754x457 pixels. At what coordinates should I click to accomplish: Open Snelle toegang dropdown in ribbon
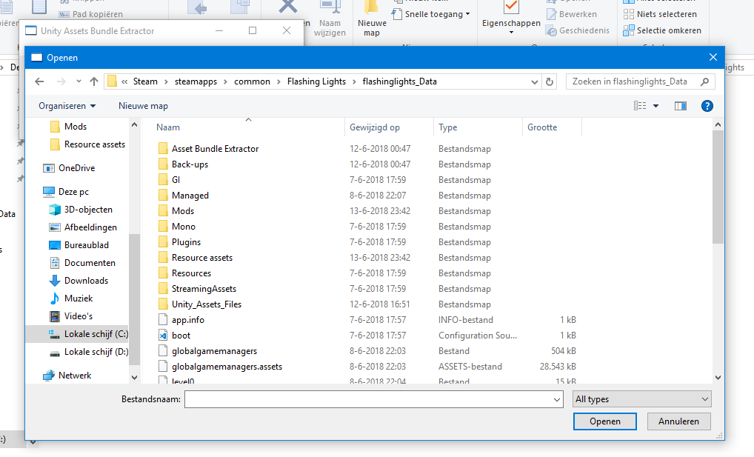pos(431,14)
